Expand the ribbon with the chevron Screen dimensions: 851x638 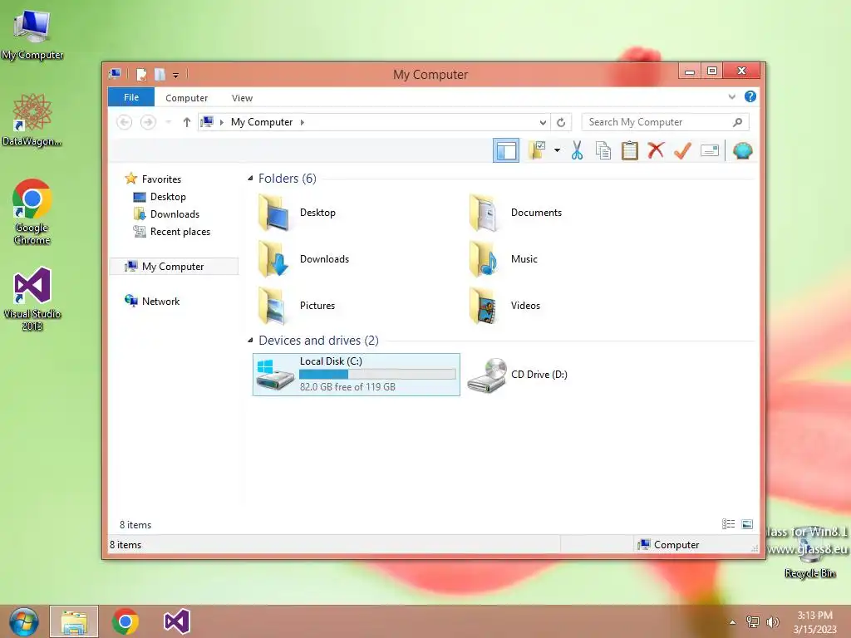(731, 96)
